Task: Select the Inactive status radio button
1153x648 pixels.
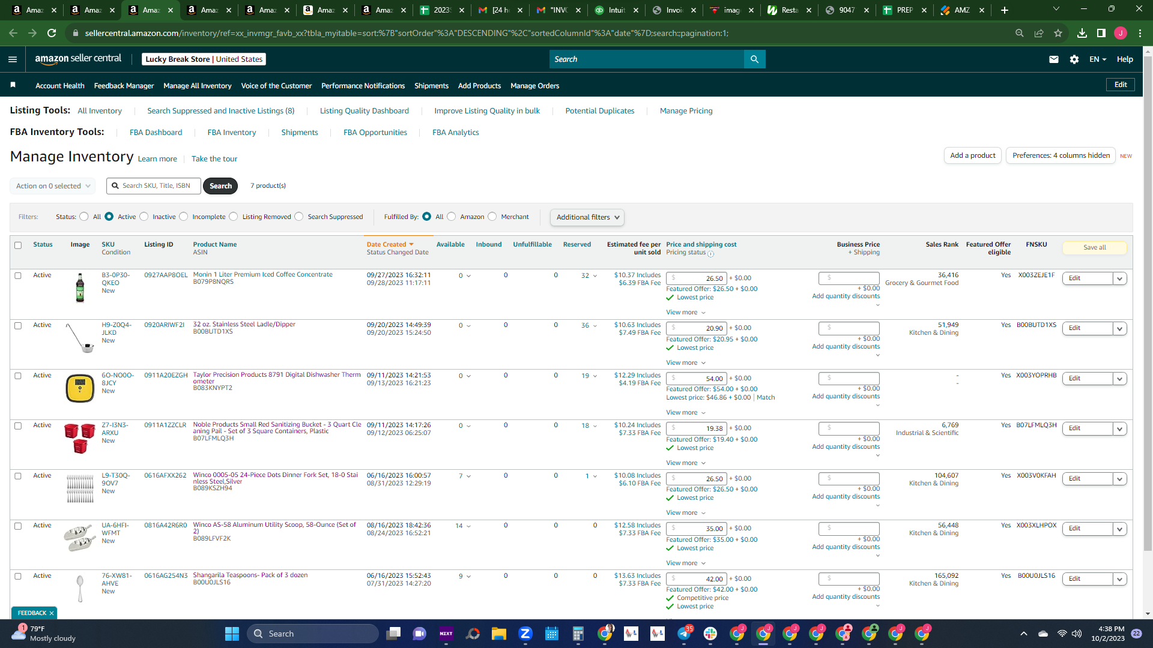Action: (x=144, y=217)
